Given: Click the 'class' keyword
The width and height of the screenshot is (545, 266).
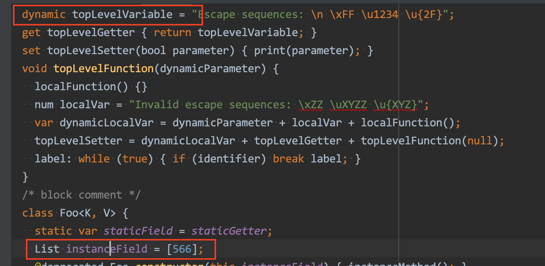Looking at the screenshot, I should (38, 213).
